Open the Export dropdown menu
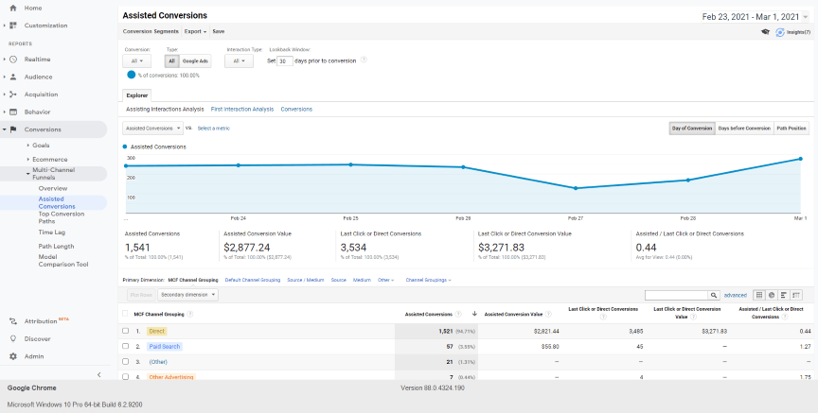Image resolution: width=818 pixels, height=413 pixels. pos(195,31)
